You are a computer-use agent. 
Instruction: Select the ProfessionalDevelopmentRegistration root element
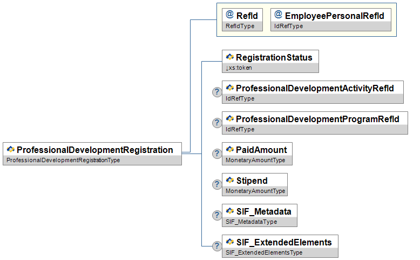click(95, 150)
